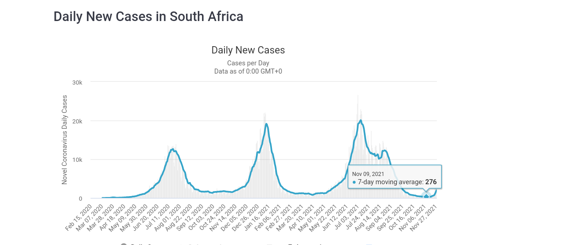
Task: Click the '7-day moving average: 276' tooltip text
Action: point(397,182)
